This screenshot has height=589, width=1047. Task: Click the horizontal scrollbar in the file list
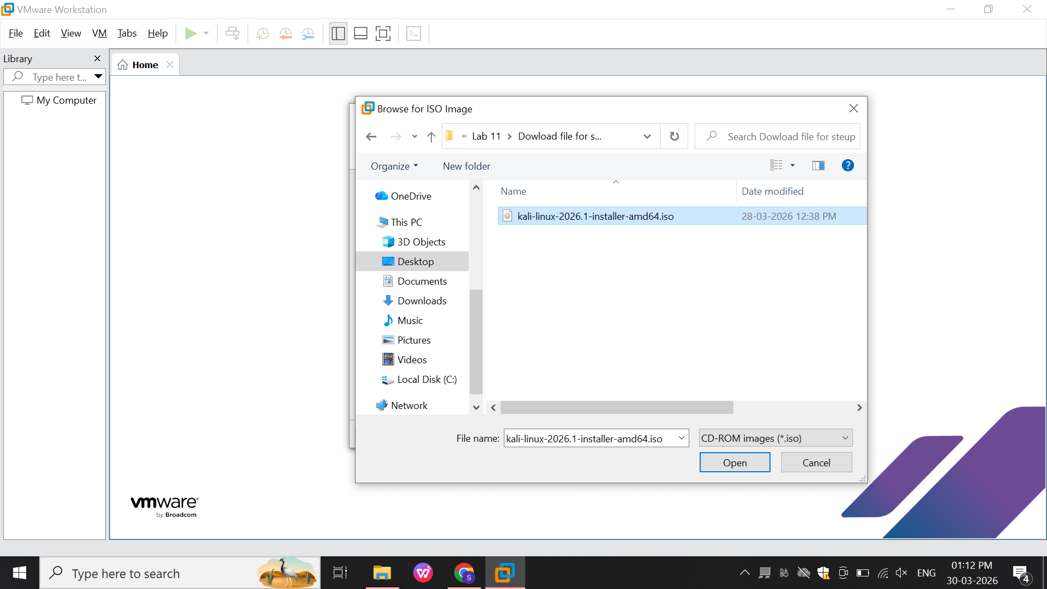click(x=617, y=407)
